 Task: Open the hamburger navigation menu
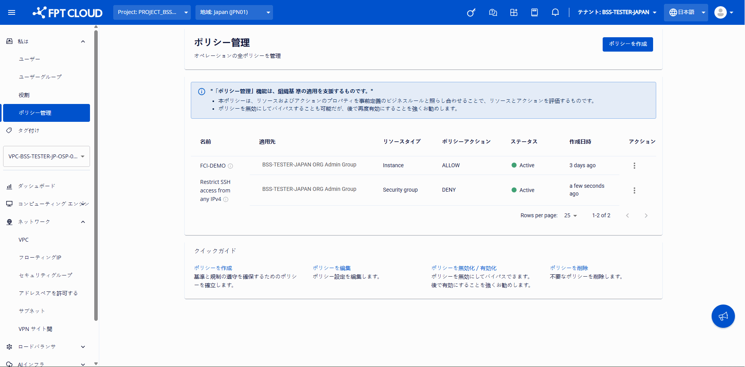click(12, 12)
